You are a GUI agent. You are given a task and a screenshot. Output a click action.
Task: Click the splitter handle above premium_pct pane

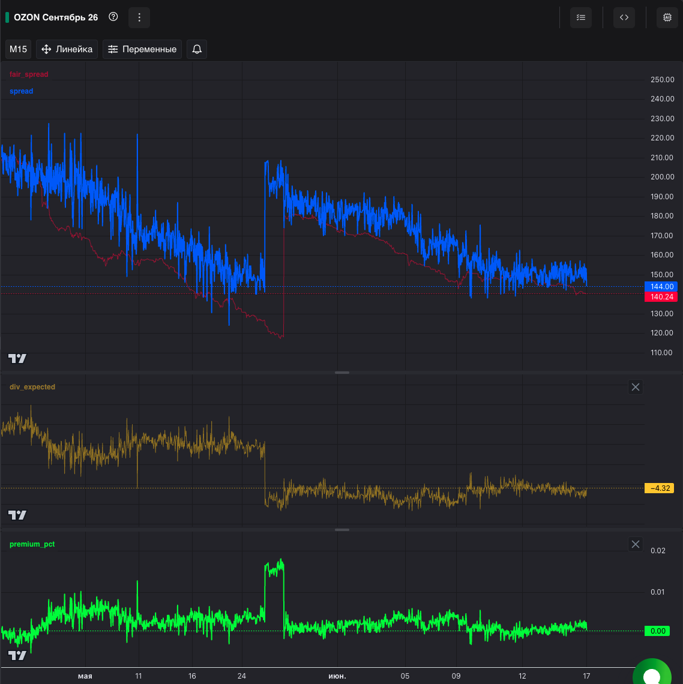pos(342,530)
